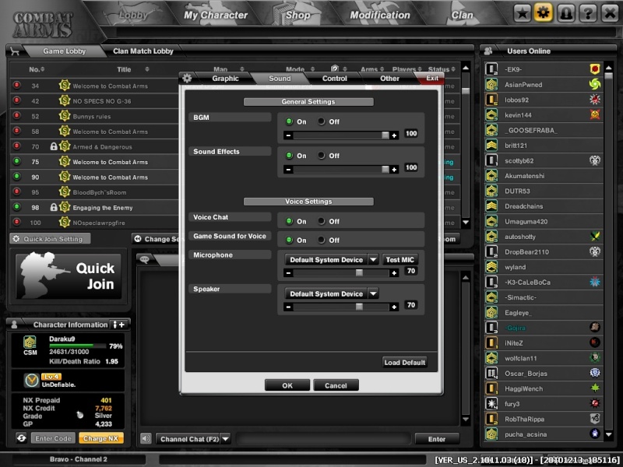Click the Speaker volume slider handle
Viewport: 623px width, 467px height.
pos(359,307)
